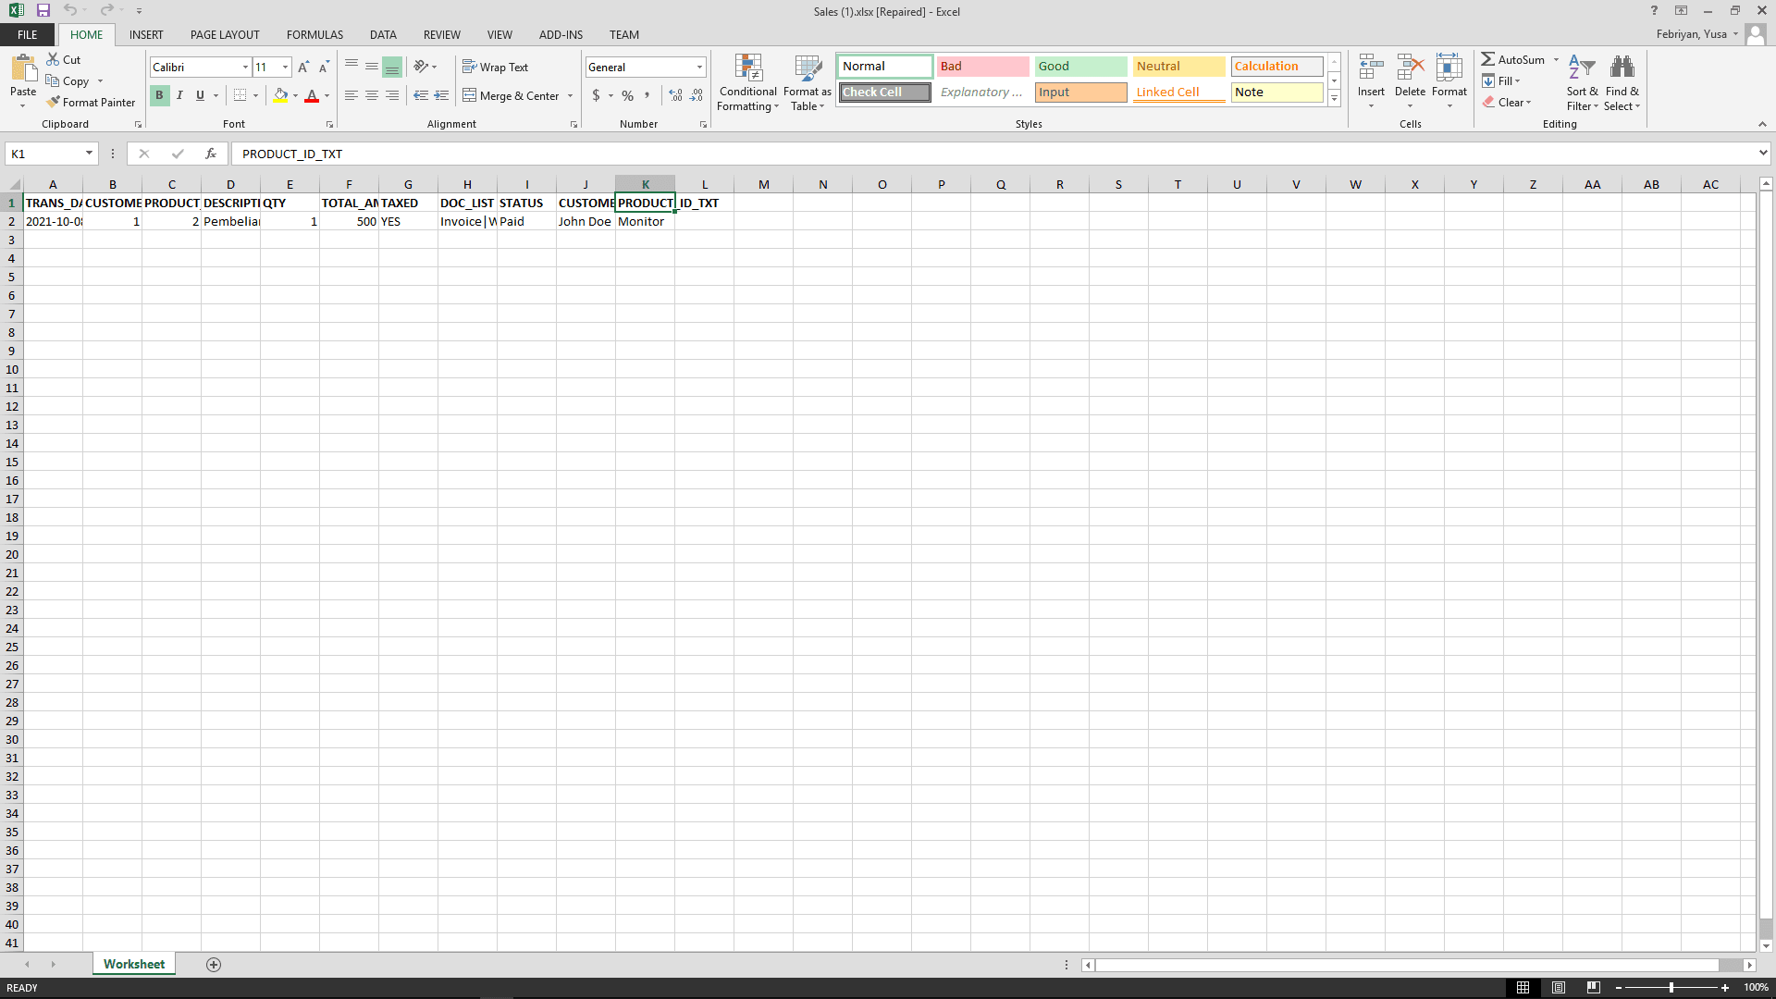Switch to the FORMULAS ribbon tab
This screenshot has height=999, width=1776.
[x=314, y=35]
